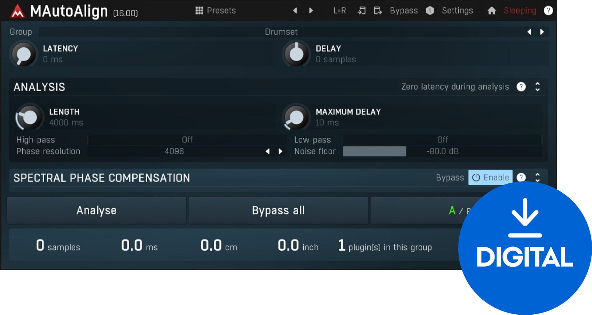Click the home icon in top bar
The image size is (592, 315).
[491, 11]
